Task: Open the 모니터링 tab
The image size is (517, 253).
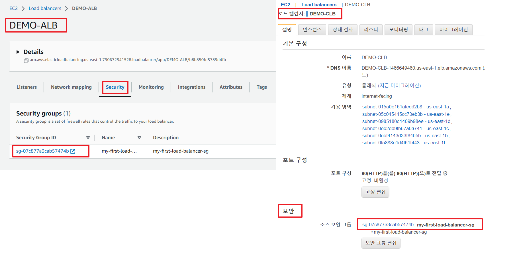Action: click(399, 30)
